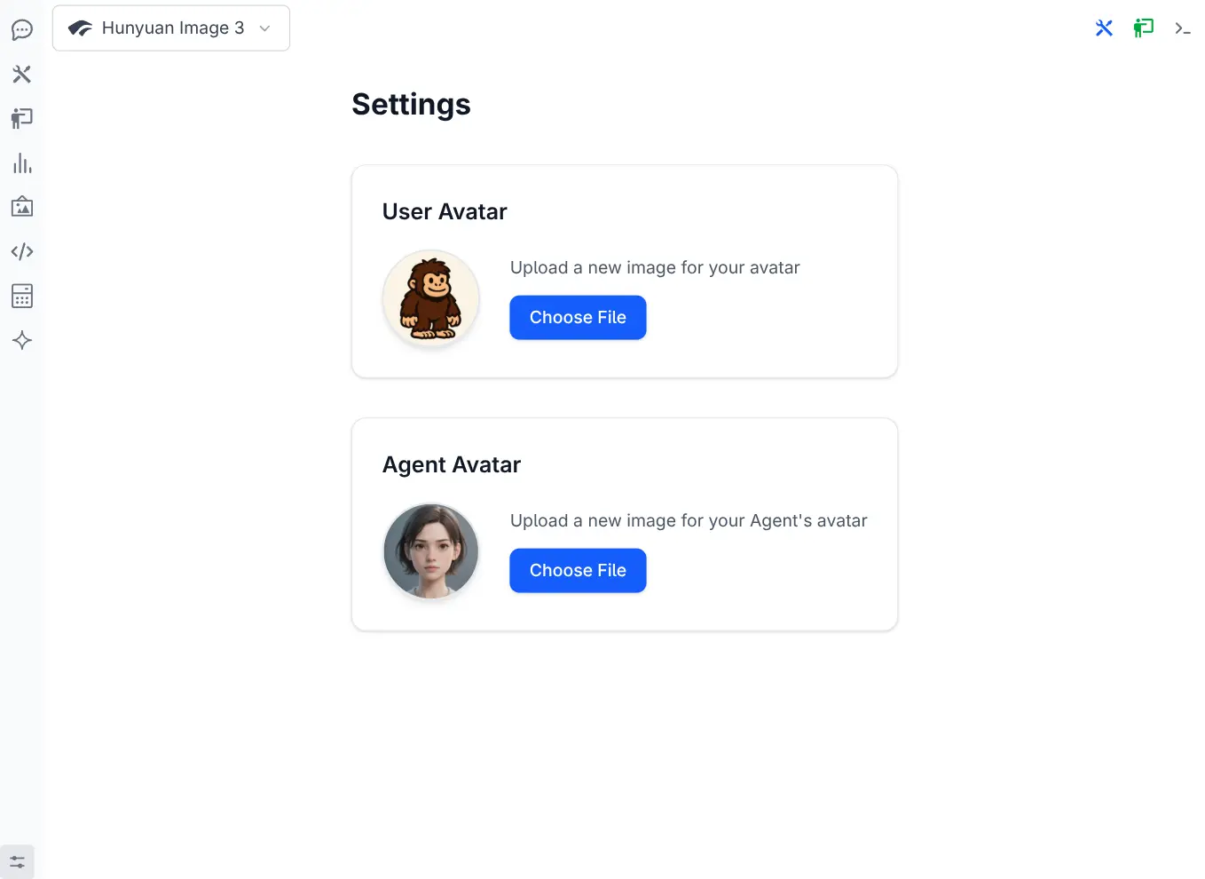This screenshot has height=879, width=1205.
Task: Click the blue tools icon in the top right
Action: click(1104, 28)
